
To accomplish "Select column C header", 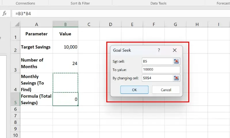I will click(89, 24).
